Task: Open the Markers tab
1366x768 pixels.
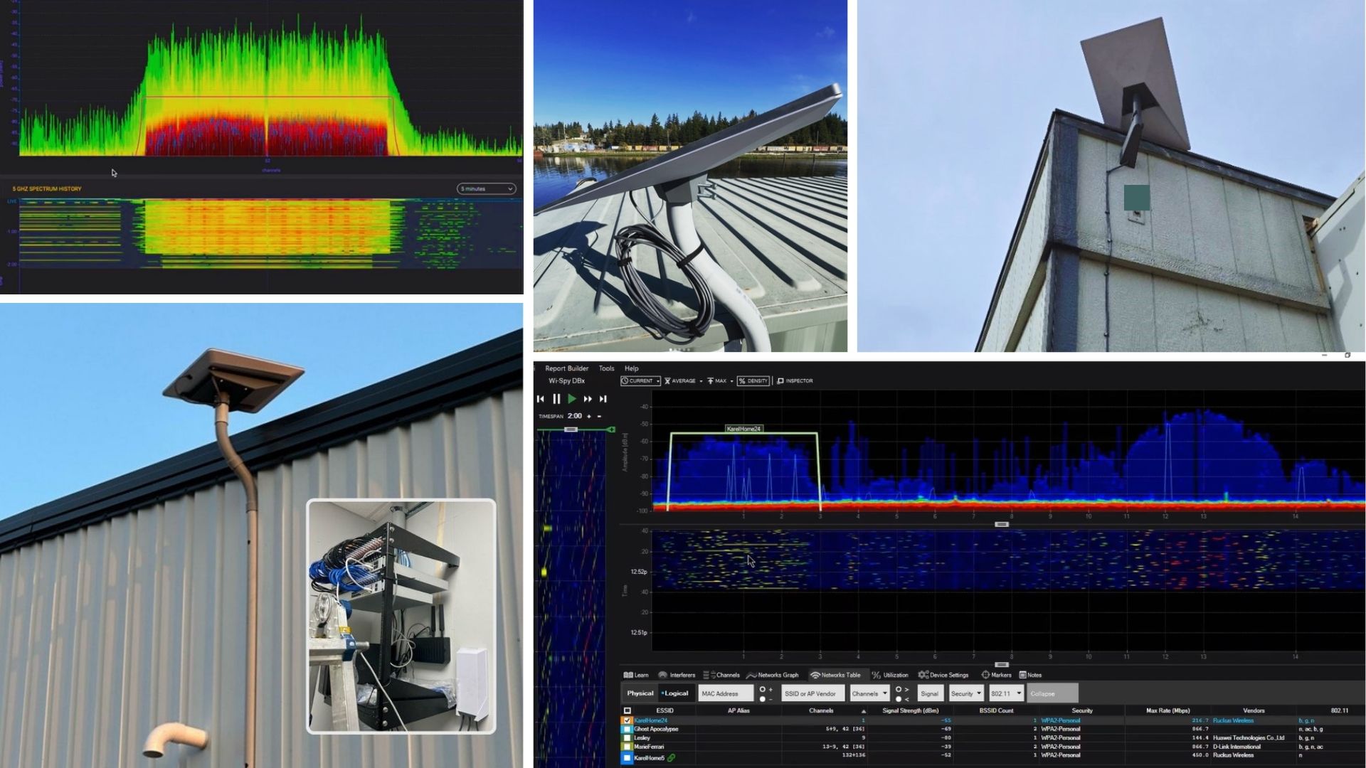Action: point(996,675)
